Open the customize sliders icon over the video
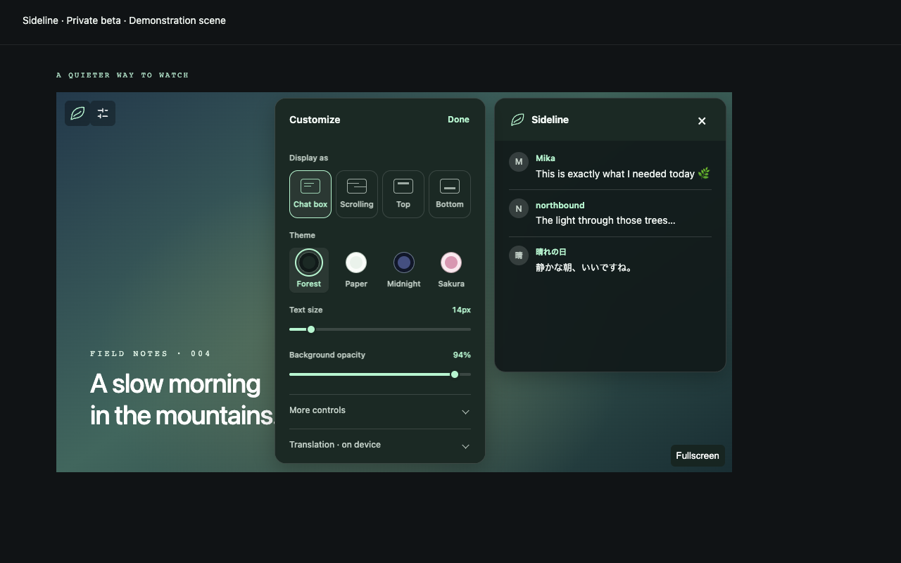The height and width of the screenshot is (563, 901). (103, 113)
